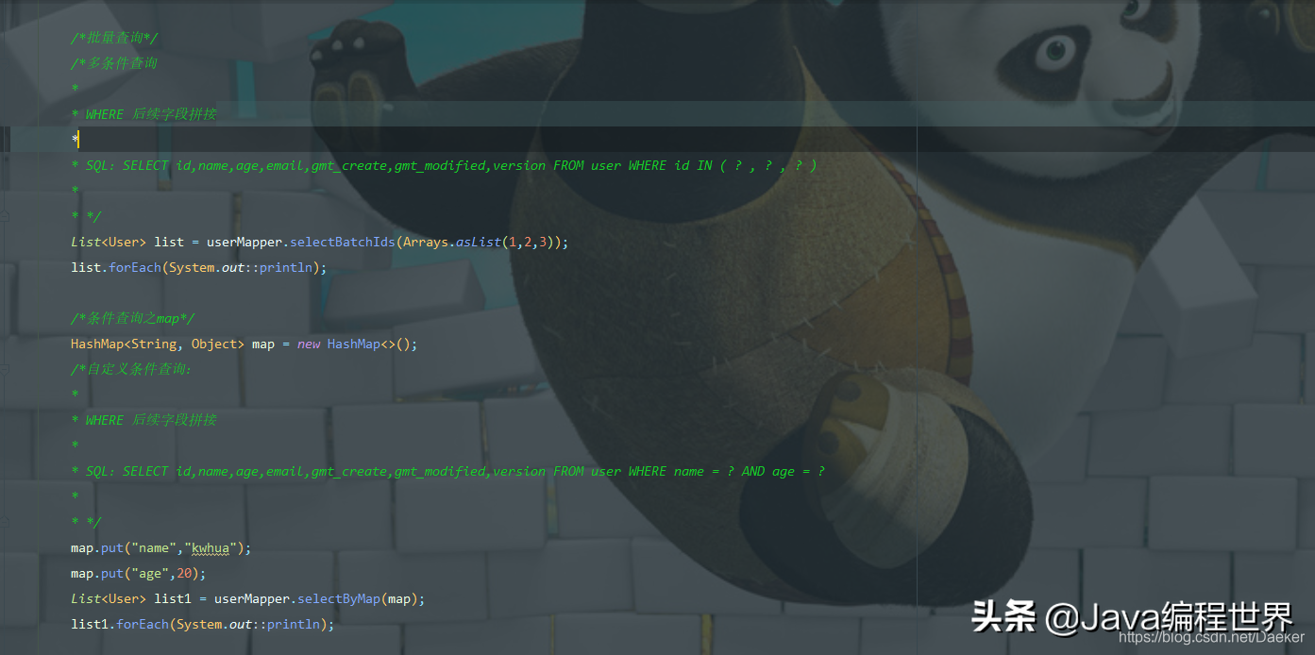The width and height of the screenshot is (1315, 655).
Task: Click the comment /*条件查询之map*/
Action: [x=133, y=318]
